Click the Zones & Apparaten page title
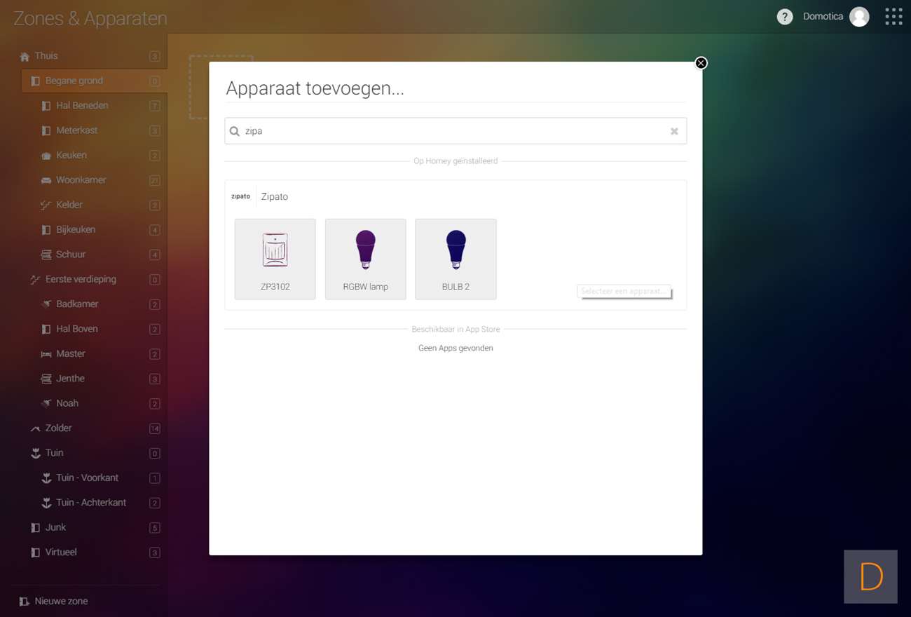 pos(90,18)
